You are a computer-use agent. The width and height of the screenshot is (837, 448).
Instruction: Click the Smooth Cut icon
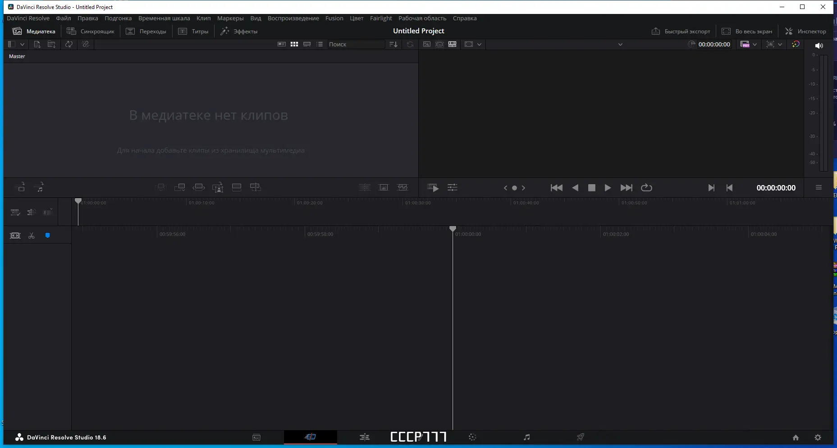coord(402,187)
